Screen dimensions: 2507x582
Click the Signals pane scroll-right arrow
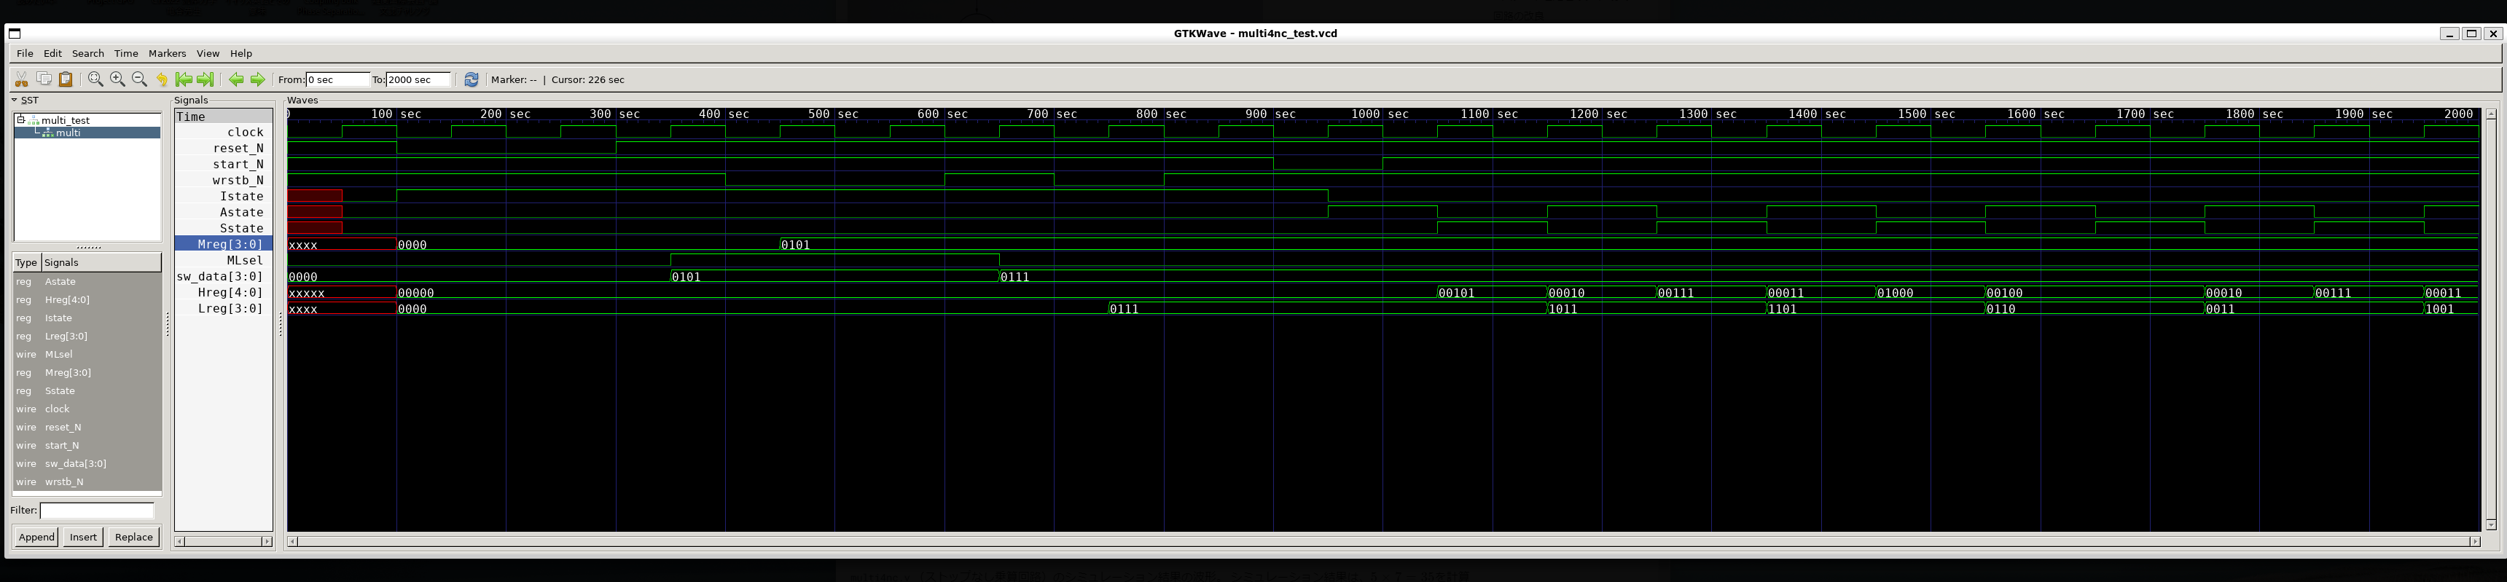267,541
